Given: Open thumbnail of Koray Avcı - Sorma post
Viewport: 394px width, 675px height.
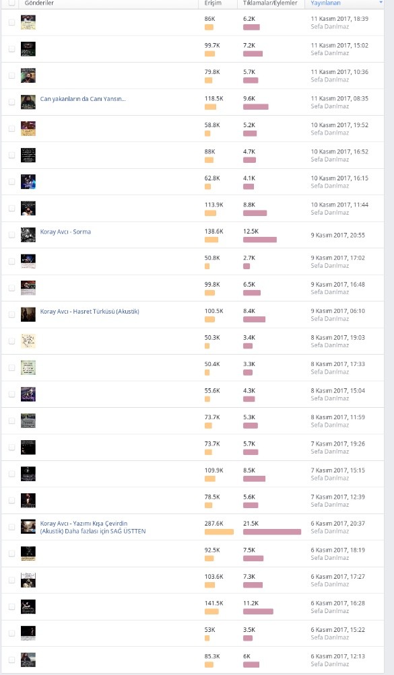Looking at the screenshot, I should [x=28, y=235].
